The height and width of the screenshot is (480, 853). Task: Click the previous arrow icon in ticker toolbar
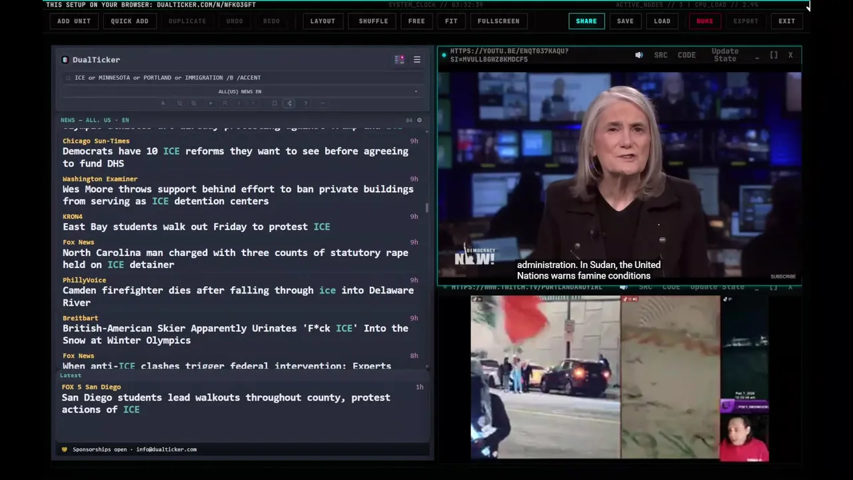point(239,103)
